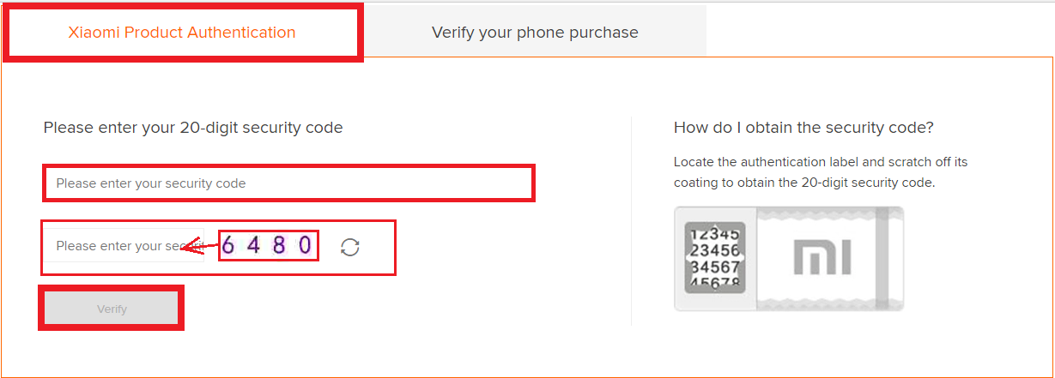Switch to Xiaomi Product Authentication tab

tap(182, 33)
